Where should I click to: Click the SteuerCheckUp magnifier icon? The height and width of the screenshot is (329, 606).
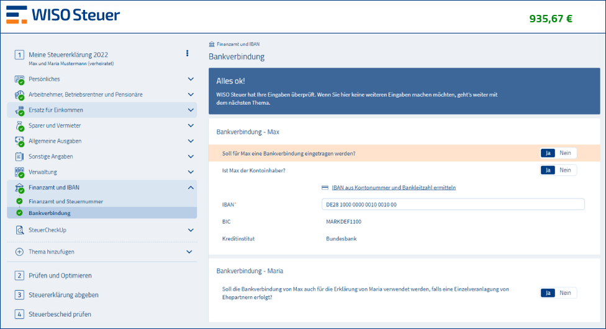click(x=19, y=230)
